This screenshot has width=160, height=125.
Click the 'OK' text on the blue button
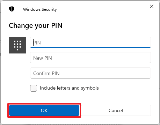click(44, 110)
